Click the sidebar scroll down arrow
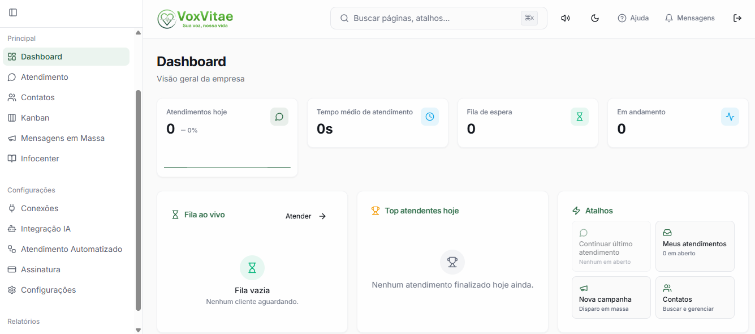The height and width of the screenshot is (334, 755). [138, 329]
